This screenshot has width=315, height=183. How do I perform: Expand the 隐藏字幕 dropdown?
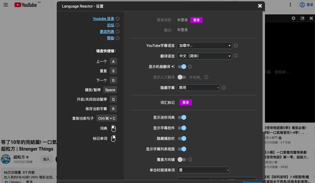[x=198, y=88]
